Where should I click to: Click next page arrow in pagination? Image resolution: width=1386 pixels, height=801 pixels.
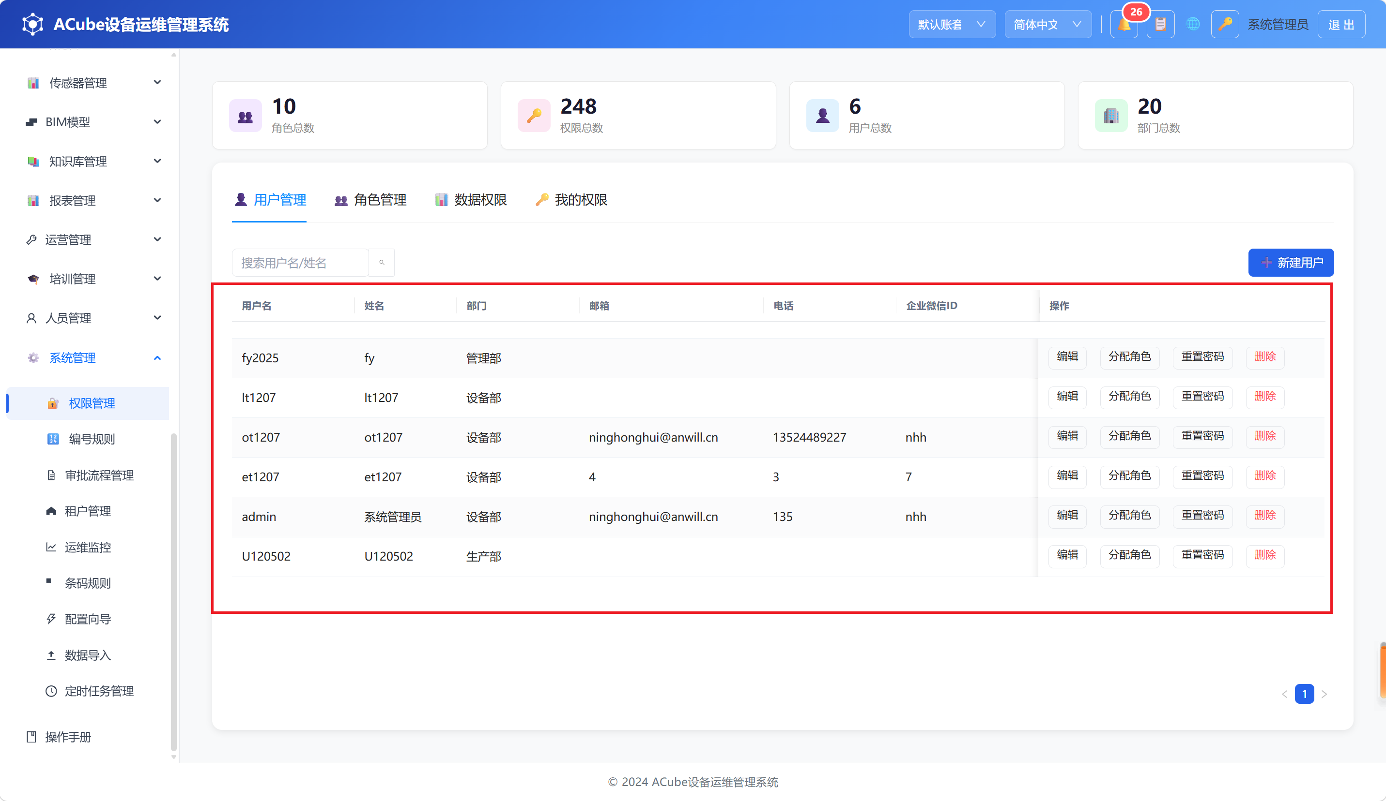[x=1324, y=694]
